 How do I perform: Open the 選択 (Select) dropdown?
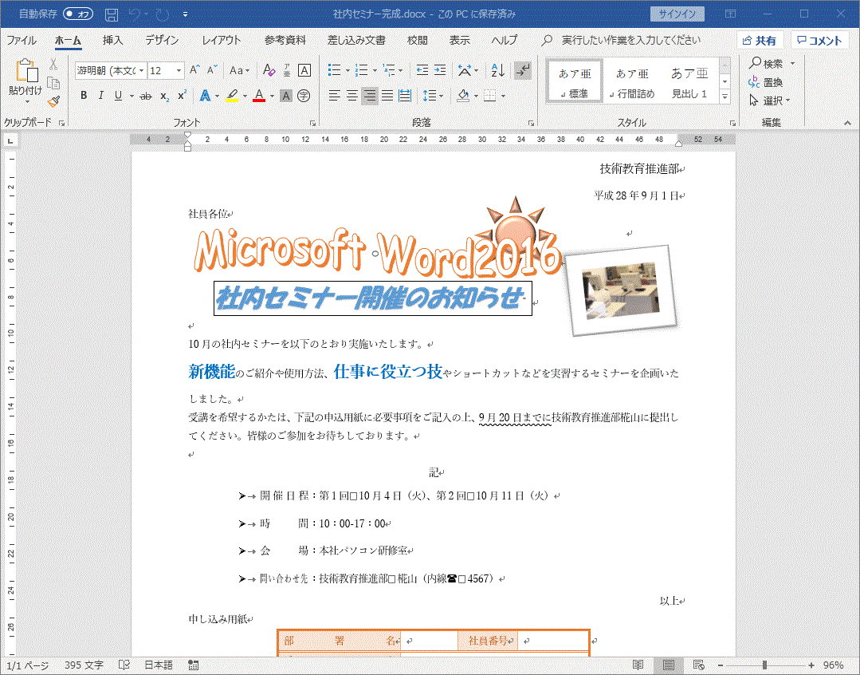(x=770, y=101)
